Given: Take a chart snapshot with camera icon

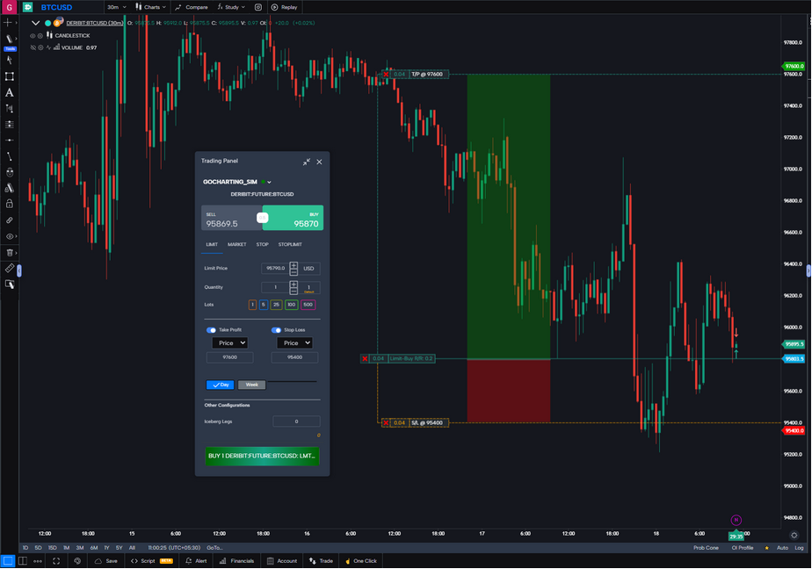Looking at the screenshot, I should click(258, 7).
